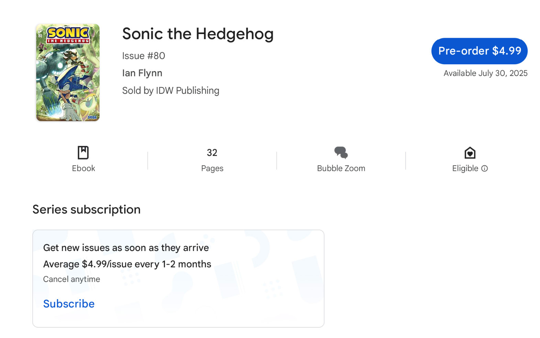The height and width of the screenshot is (338, 540).
Task: Click the Cancel anytime text
Action: pyautogui.click(x=71, y=279)
